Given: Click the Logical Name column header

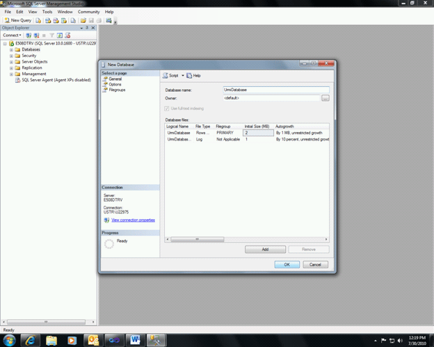Looking at the screenshot, I should [x=179, y=127].
